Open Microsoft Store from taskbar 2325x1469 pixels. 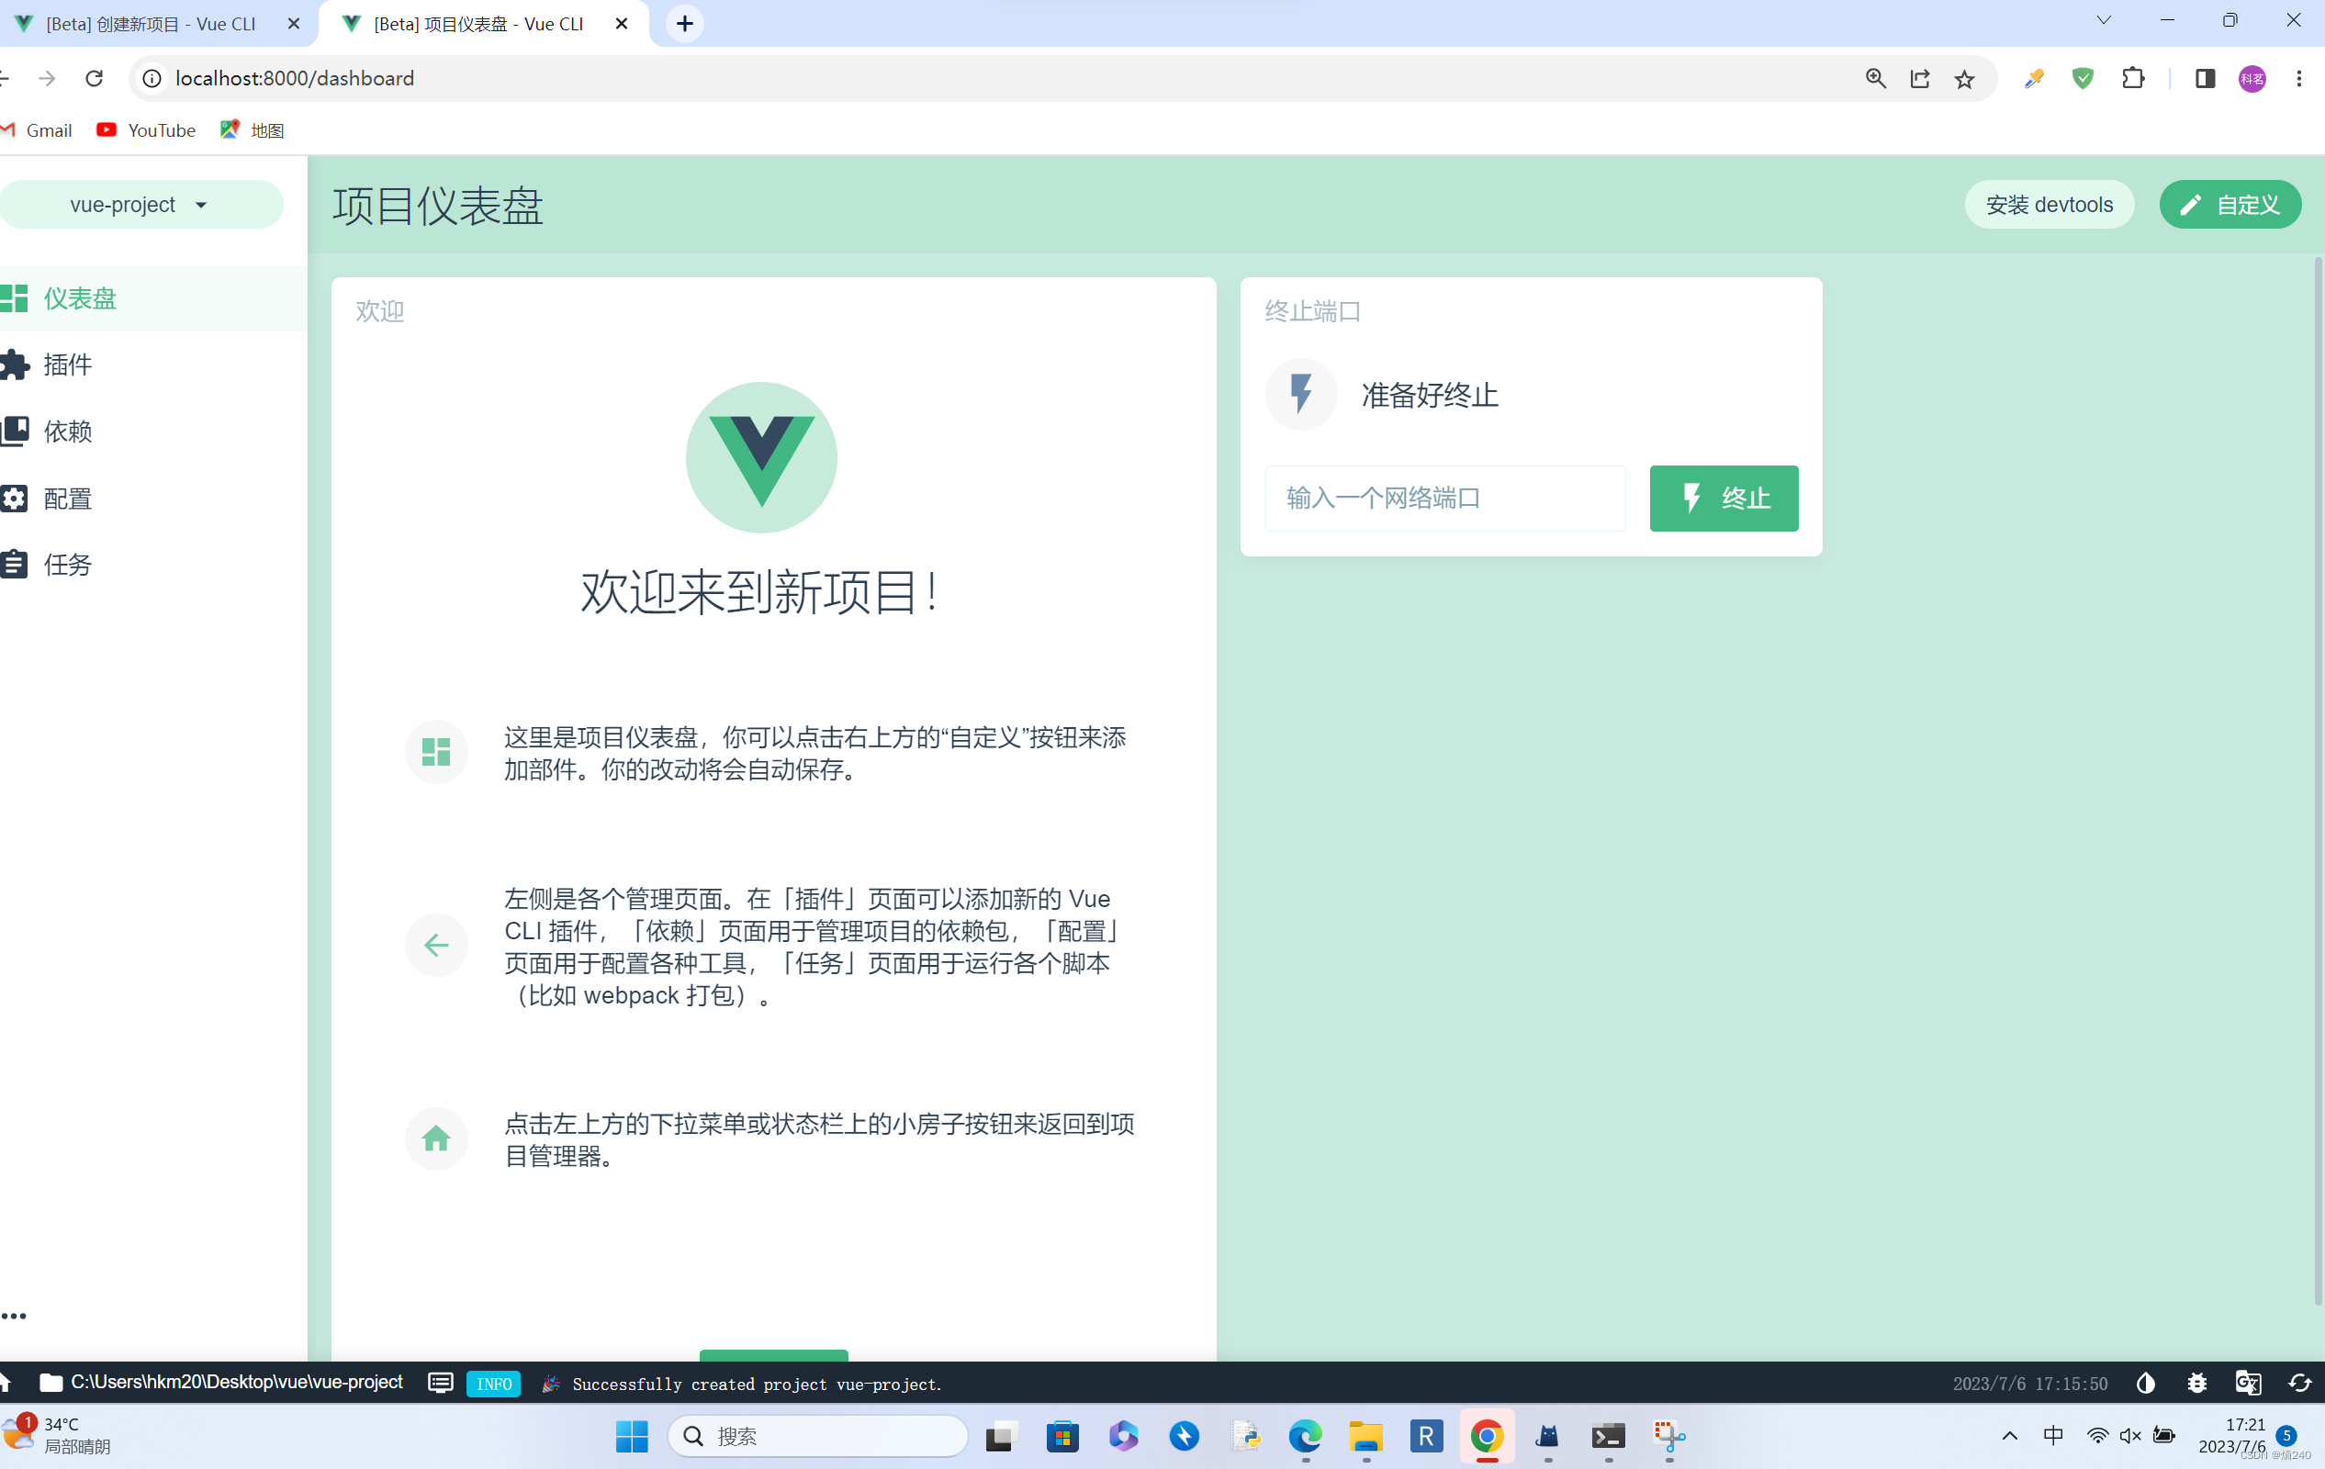(1062, 1436)
